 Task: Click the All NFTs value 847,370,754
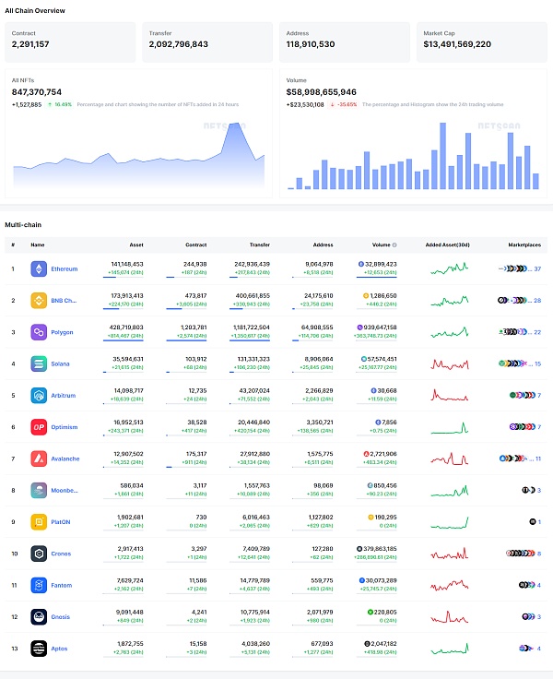[37, 92]
